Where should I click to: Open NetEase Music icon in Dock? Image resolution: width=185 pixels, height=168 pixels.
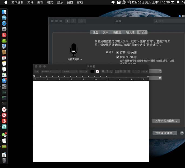pos(4,121)
